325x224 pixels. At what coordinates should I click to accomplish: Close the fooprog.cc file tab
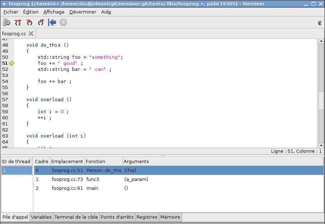[x=31, y=33]
